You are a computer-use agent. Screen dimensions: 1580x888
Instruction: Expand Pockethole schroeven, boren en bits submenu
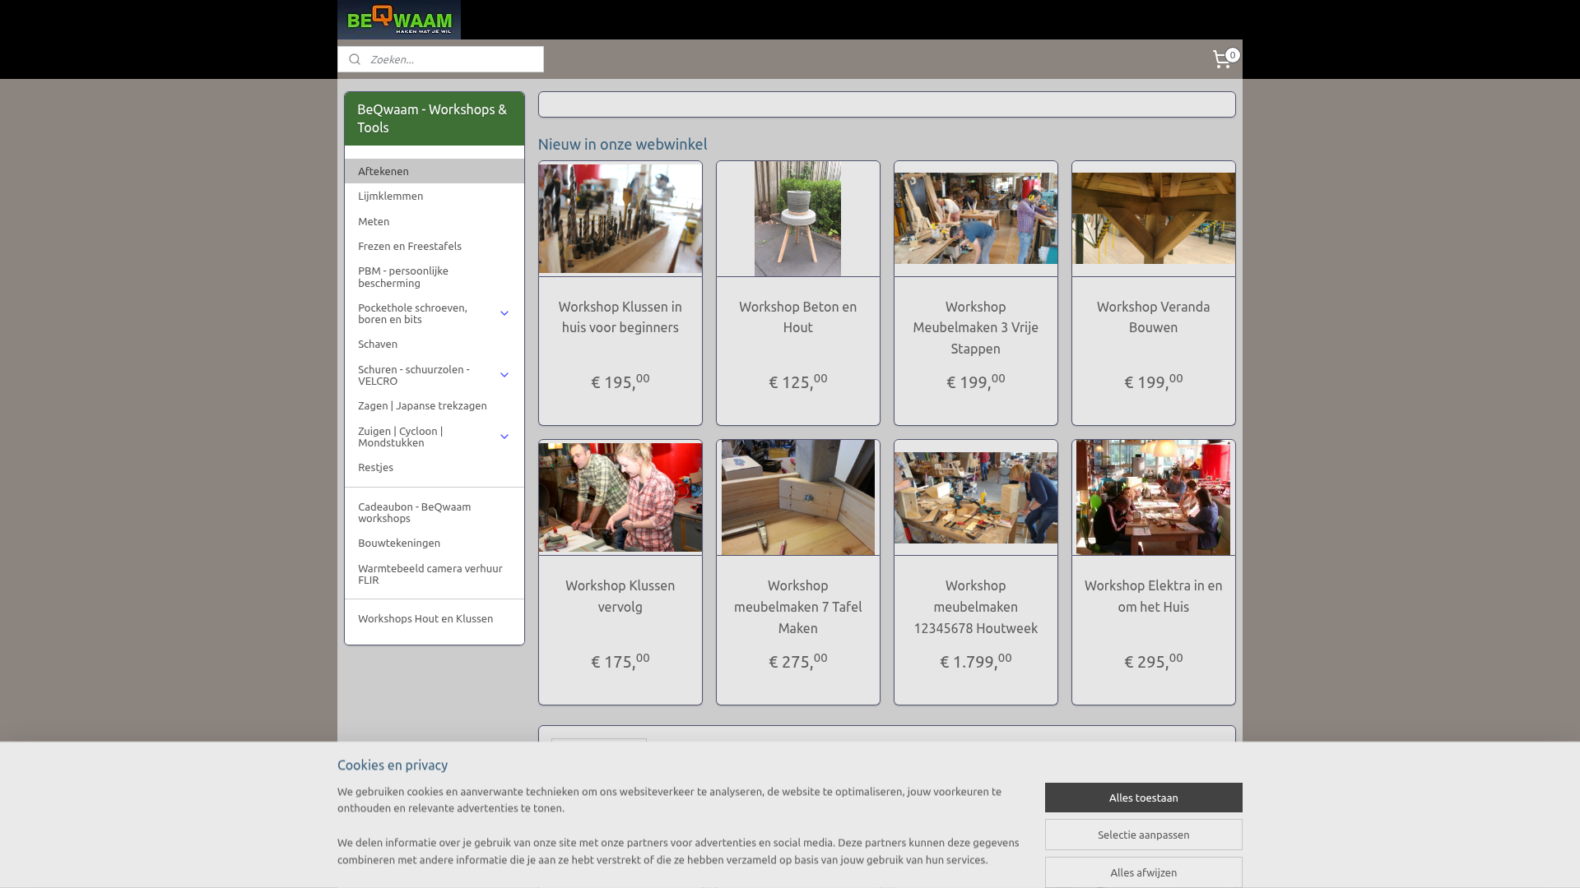pos(504,313)
